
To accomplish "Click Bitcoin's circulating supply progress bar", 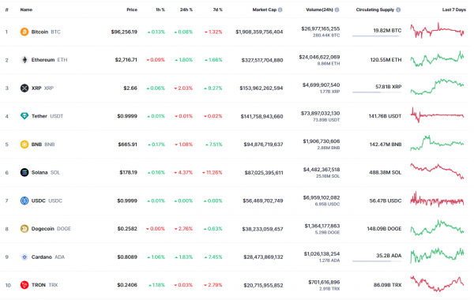I will tap(377, 36).
